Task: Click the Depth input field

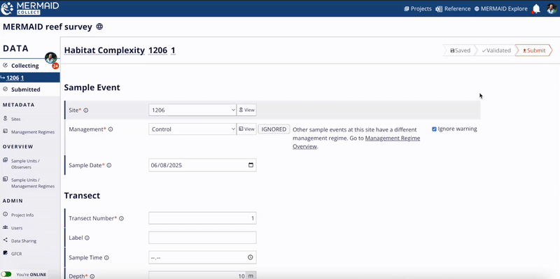Action: 197,276
